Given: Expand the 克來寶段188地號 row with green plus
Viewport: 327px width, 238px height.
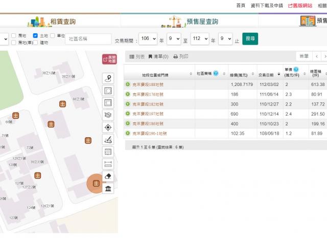Looking at the screenshot, I should (x=128, y=84).
